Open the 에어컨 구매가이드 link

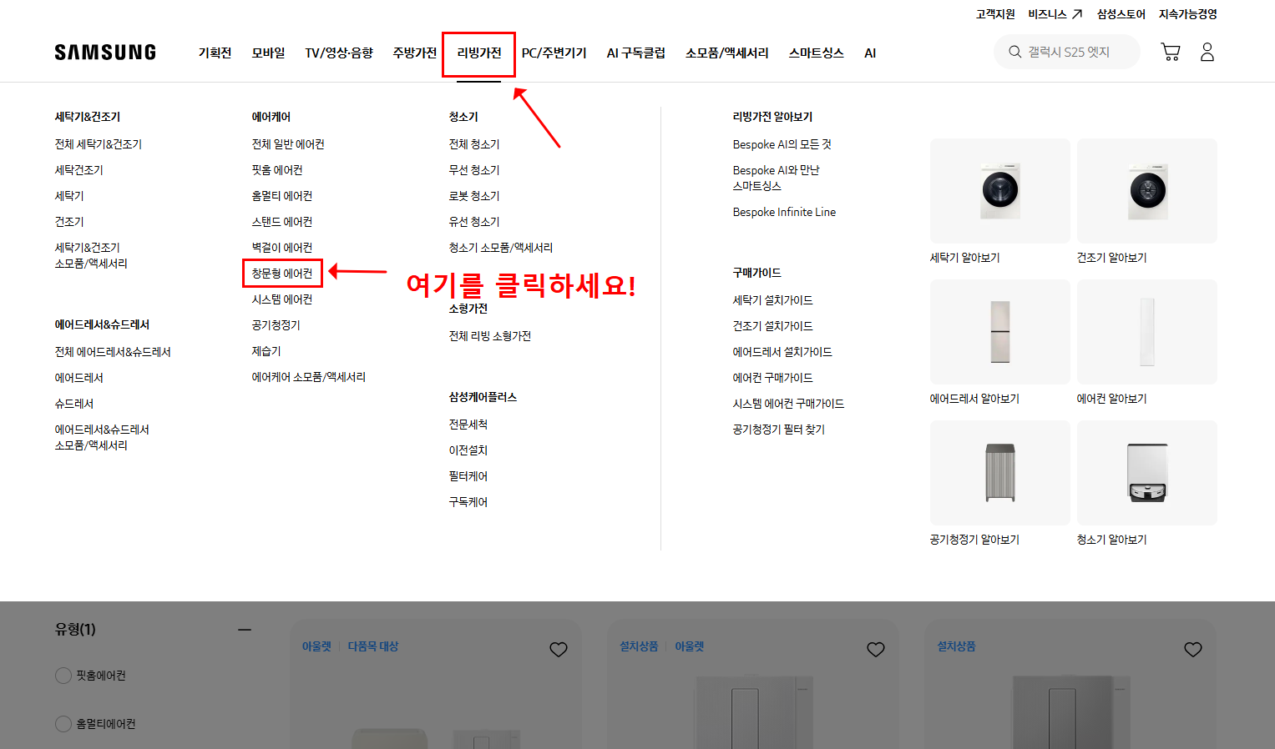click(772, 377)
